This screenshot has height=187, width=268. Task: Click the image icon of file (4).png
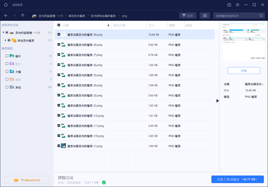(x=64, y=85)
